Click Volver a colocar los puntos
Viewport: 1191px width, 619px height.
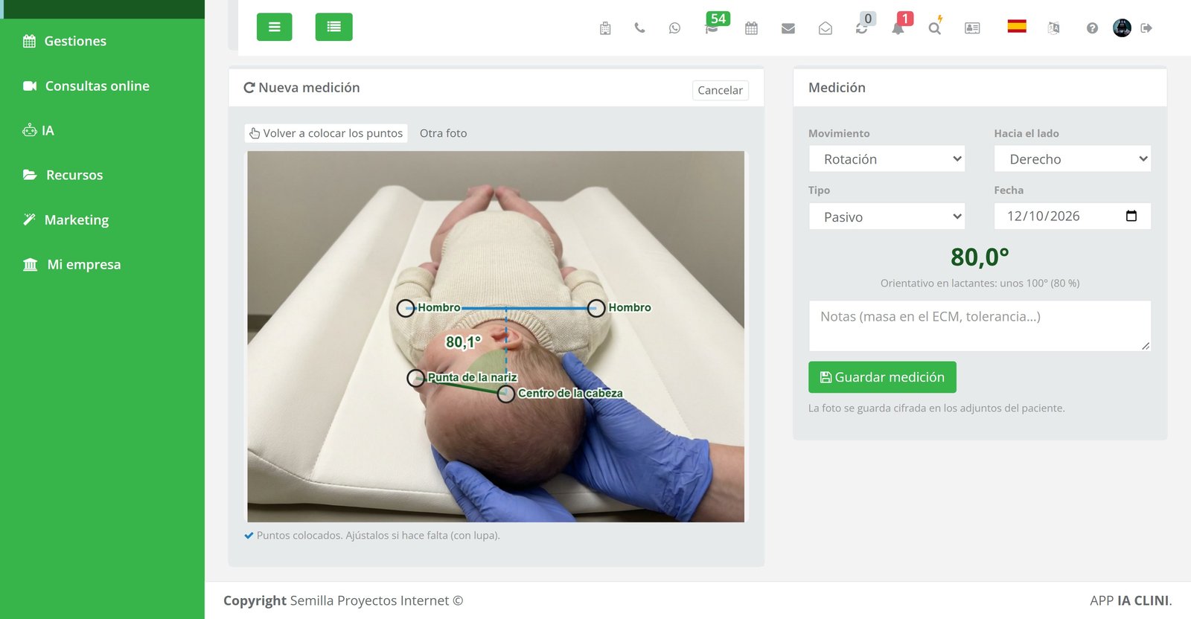pyautogui.click(x=326, y=133)
